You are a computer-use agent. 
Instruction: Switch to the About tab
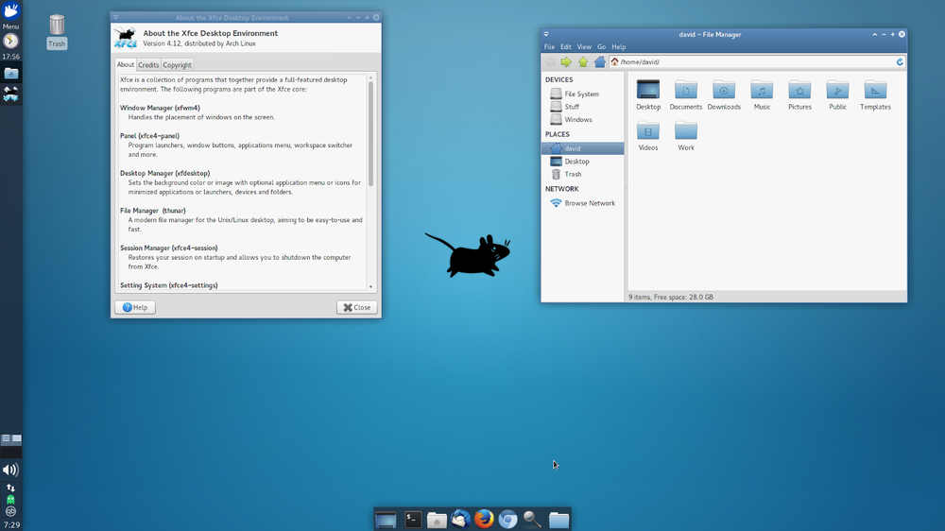tap(126, 64)
